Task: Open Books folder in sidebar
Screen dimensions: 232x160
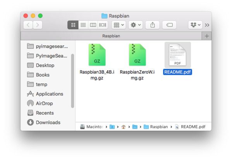Action: click(x=38, y=75)
